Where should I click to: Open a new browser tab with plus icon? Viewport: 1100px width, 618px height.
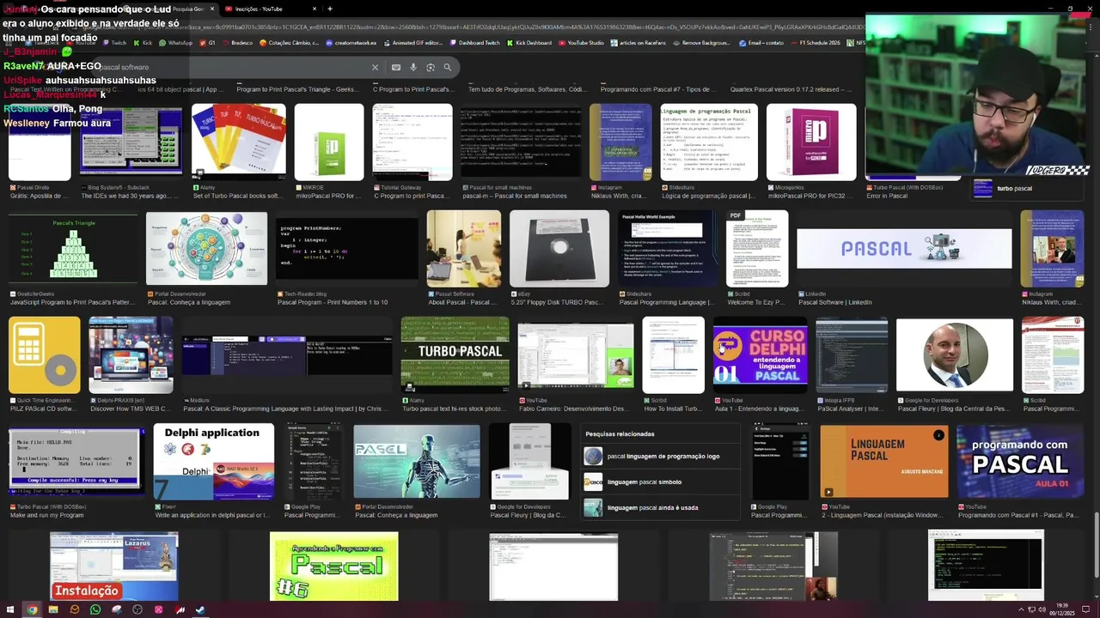pyautogui.click(x=330, y=9)
